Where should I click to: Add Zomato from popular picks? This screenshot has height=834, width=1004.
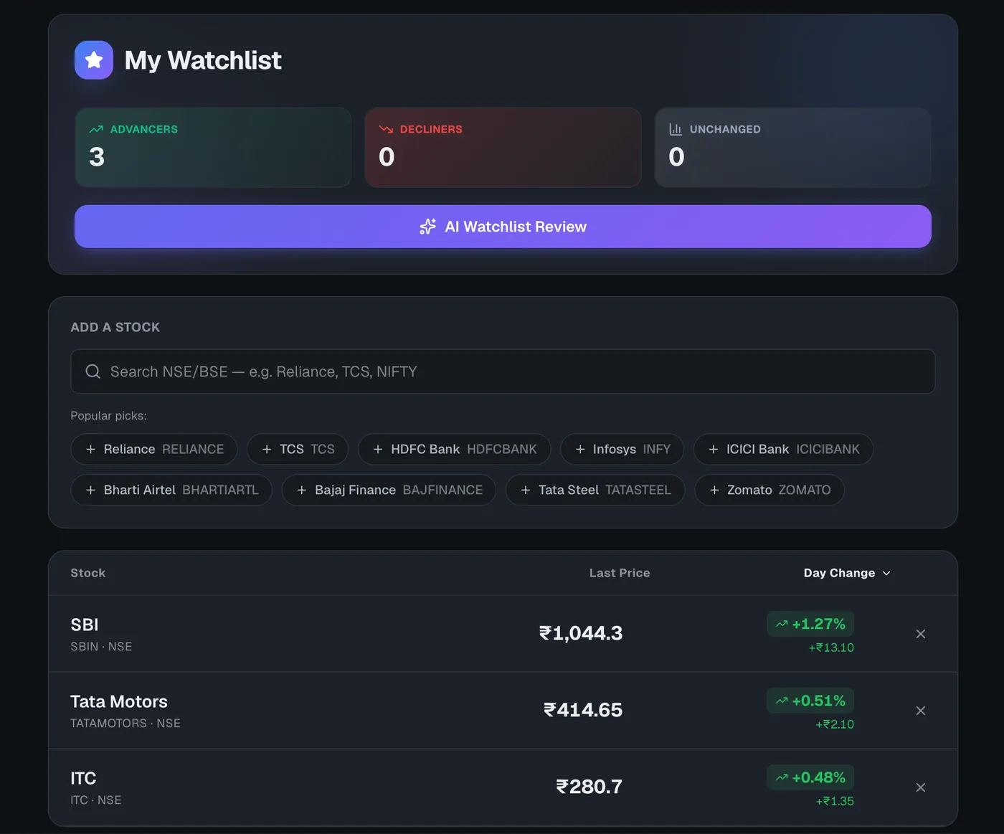[x=769, y=491]
